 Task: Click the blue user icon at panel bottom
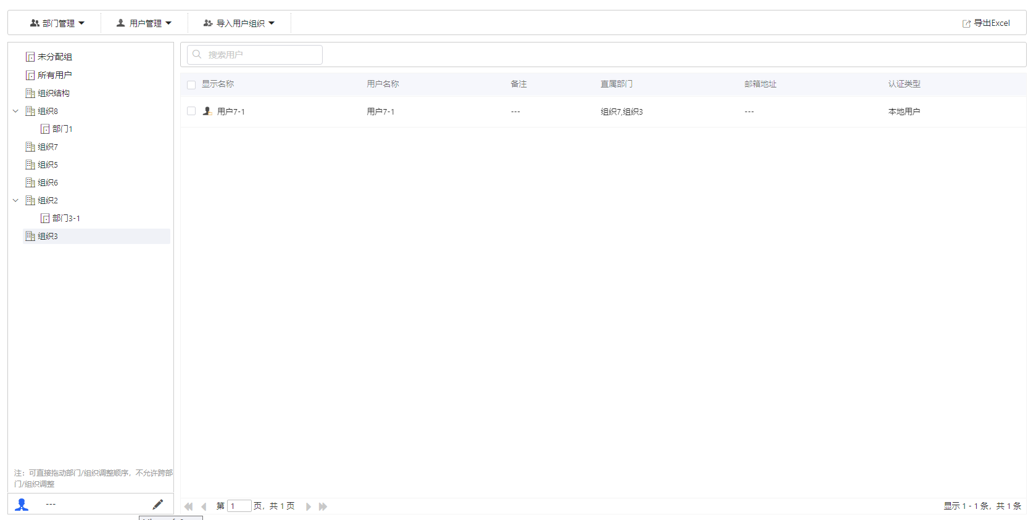click(x=22, y=505)
